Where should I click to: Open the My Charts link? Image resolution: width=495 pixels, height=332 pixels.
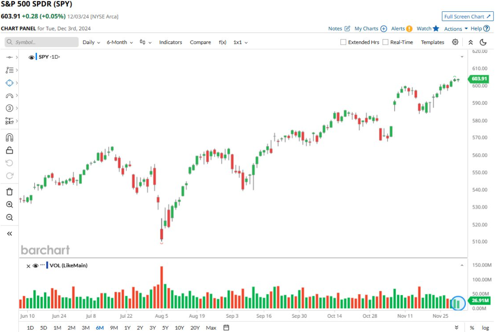(x=370, y=29)
